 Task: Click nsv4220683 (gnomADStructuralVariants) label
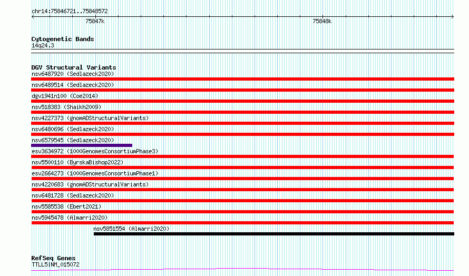click(x=90, y=184)
